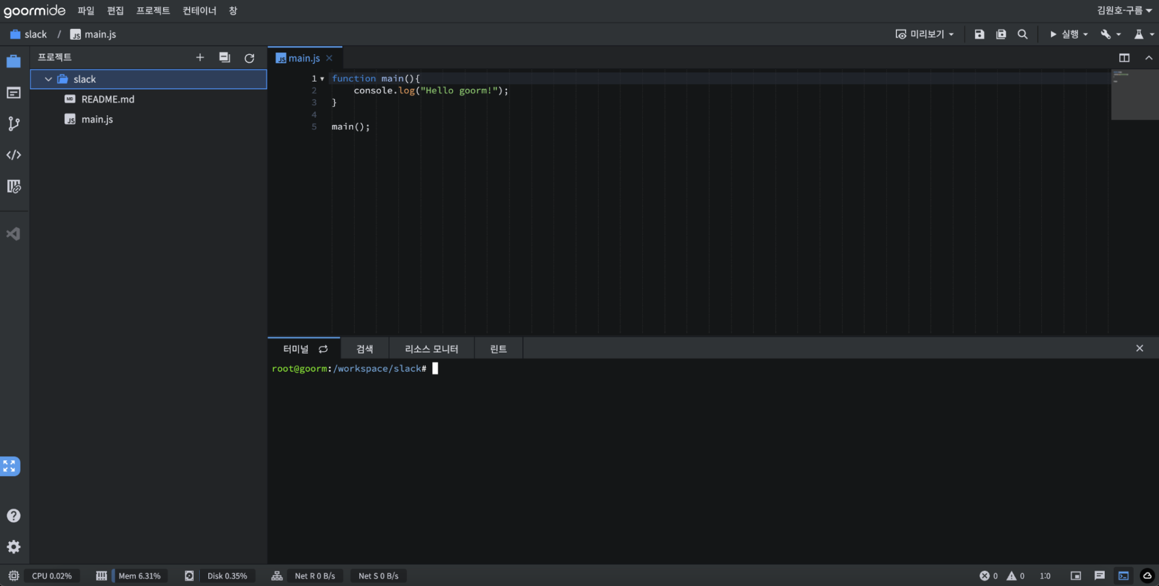The height and width of the screenshot is (586, 1159).
Task: Collapse the slack folder tree
Action: coord(48,79)
